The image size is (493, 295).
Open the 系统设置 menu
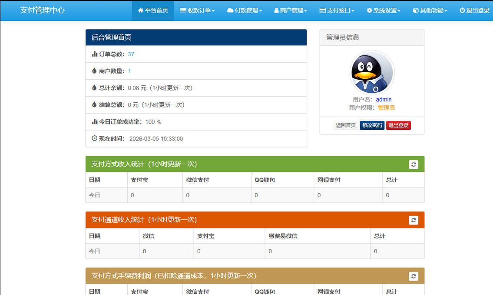point(384,10)
